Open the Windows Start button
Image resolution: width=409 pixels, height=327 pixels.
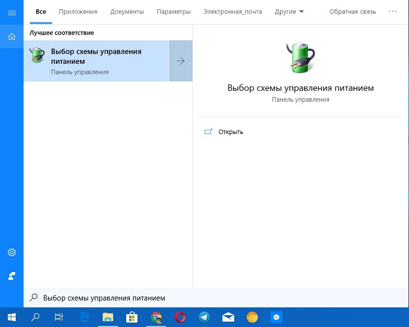12,317
